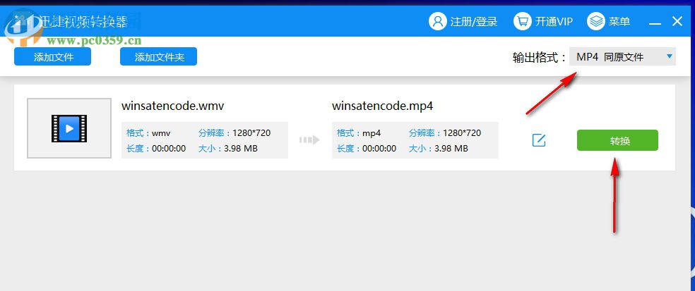Screen dimensions: 695x291
Task: Click the source file name winsatencode.wmv
Action: pyautogui.click(x=173, y=106)
